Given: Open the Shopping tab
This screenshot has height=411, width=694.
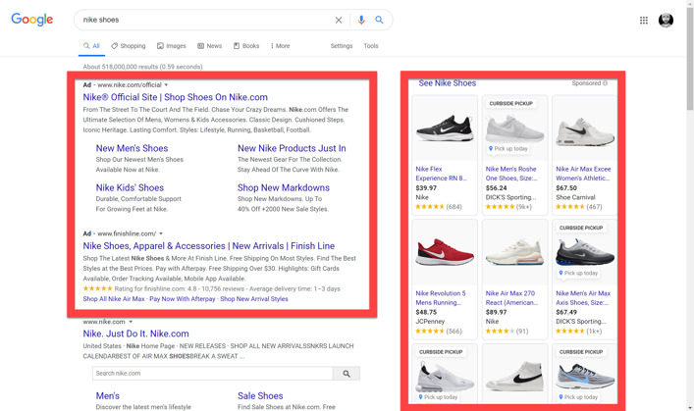Looking at the screenshot, I should pos(129,45).
